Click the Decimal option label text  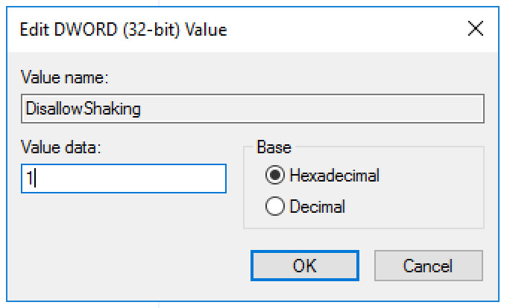point(317,206)
